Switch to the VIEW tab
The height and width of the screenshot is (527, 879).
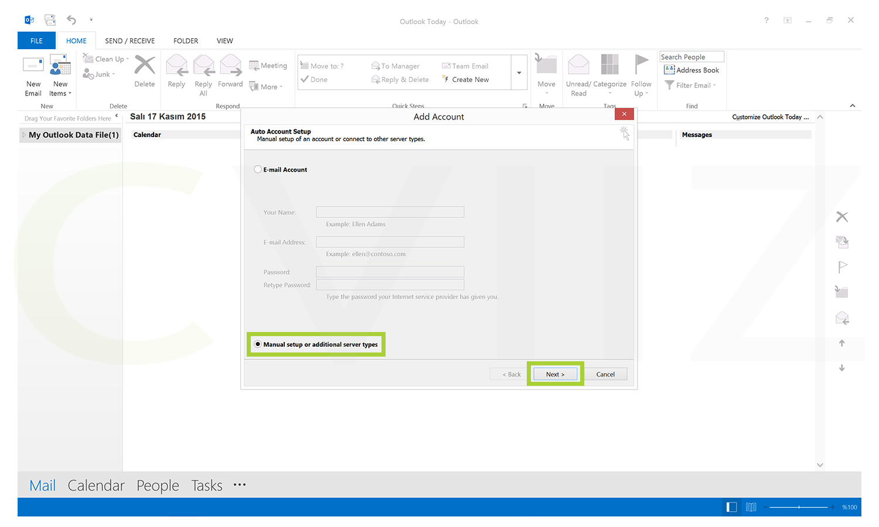(225, 40)
